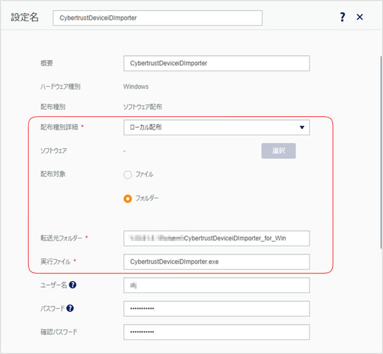Focus the パスワード field
The image size is (383, 354).
coord(216,309)
